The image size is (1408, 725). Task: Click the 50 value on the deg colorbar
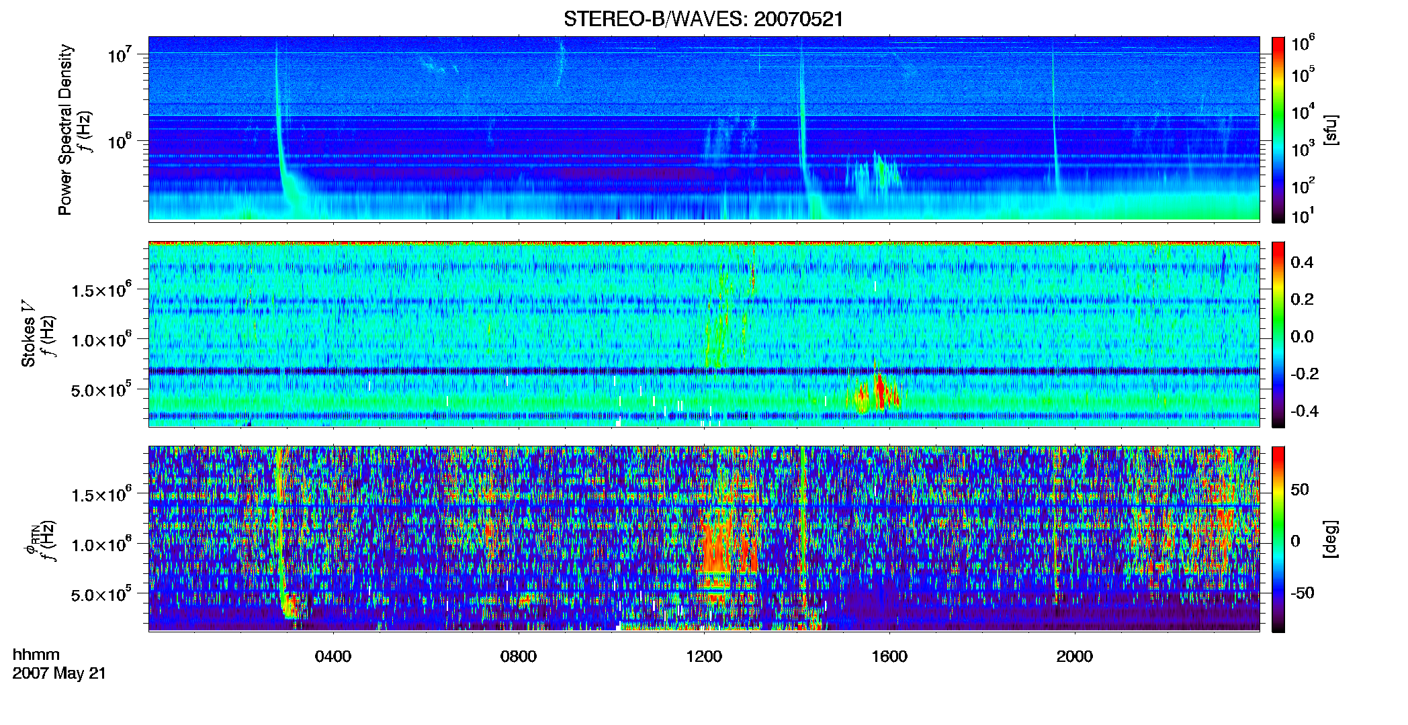click(1300, 489)
